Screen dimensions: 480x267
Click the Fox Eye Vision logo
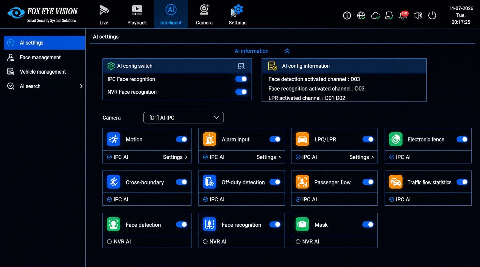click(43, 14)
